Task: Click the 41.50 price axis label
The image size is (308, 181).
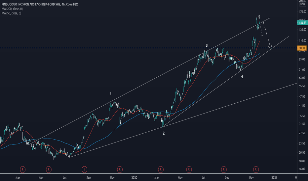Action: pyautogui.click(x=303, y=106)
